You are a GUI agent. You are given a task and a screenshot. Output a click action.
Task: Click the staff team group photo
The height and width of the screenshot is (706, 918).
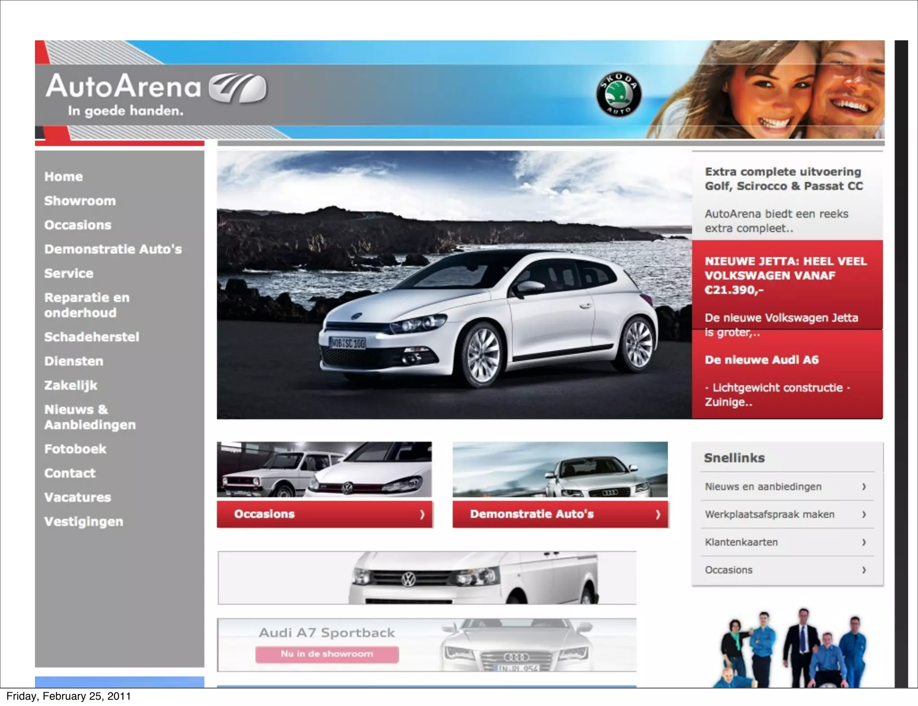(x=793, y=650)
